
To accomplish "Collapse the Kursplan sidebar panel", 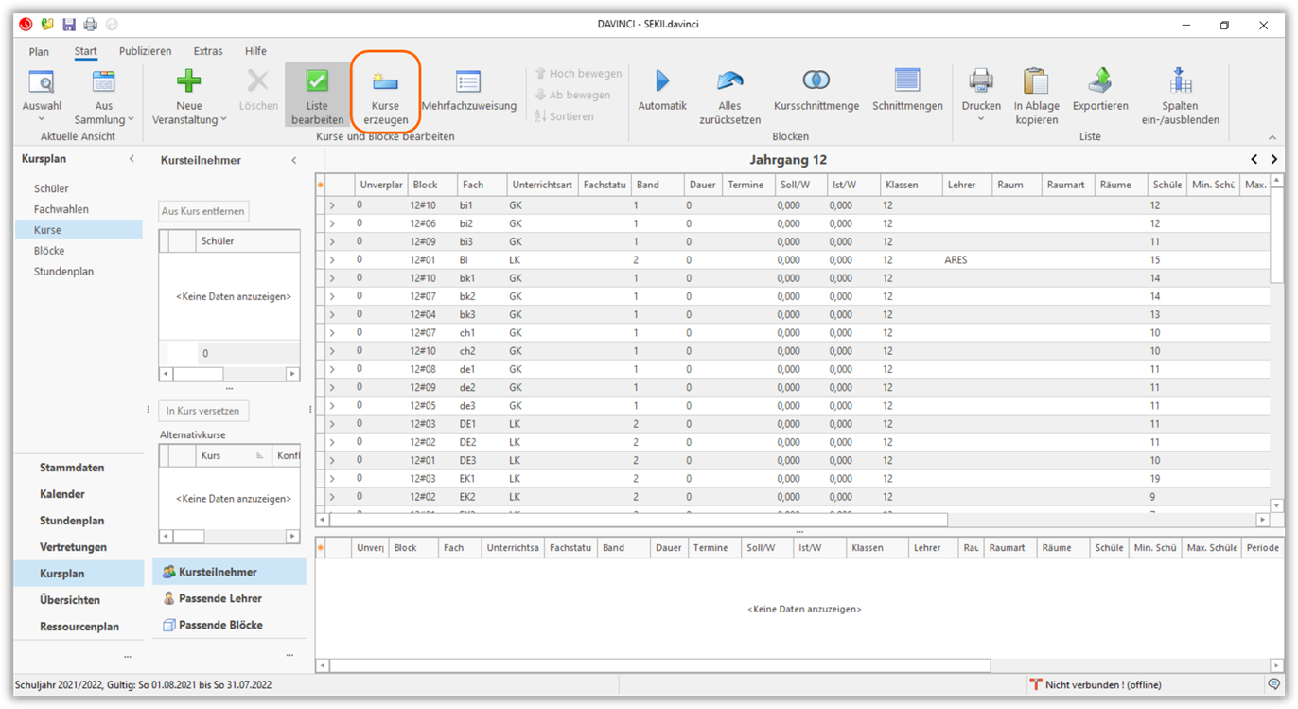I will tap(132, 159).
